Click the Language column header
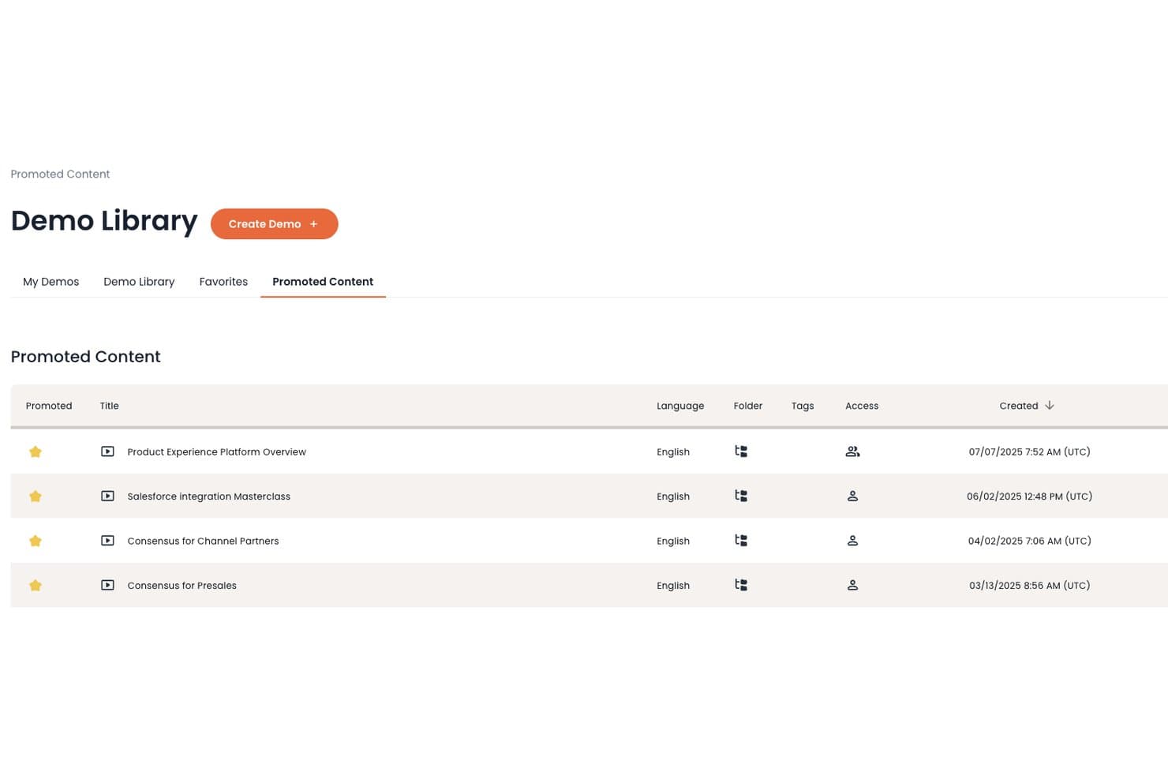Viewport: 1168px width, 779px height. coord(680,406)
